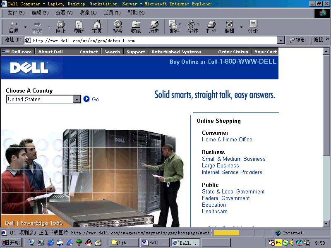Open the Favorites (收藏) folder toolbar icon
The height and width of the screenshot is (248, 331).
pos(136,27)
